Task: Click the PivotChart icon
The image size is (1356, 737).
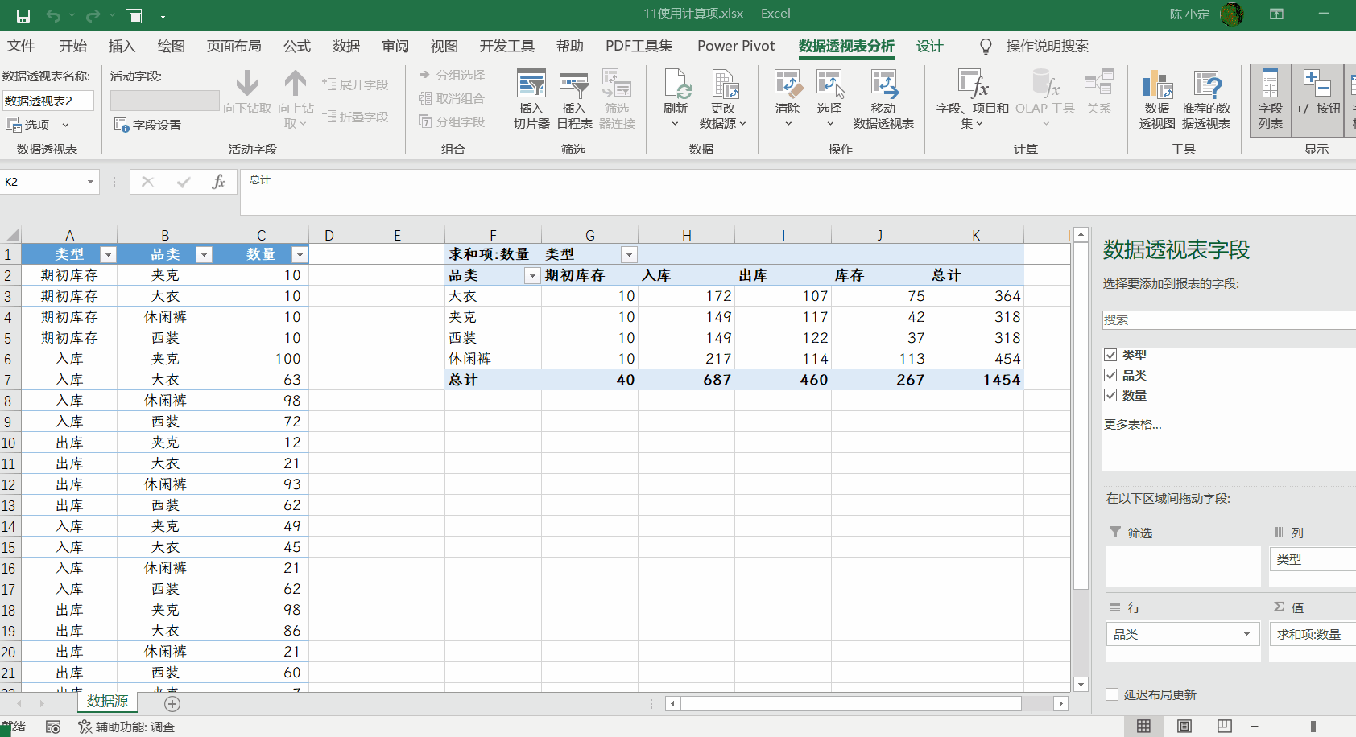Action: pyautogui.click(x=1157, y=85)
